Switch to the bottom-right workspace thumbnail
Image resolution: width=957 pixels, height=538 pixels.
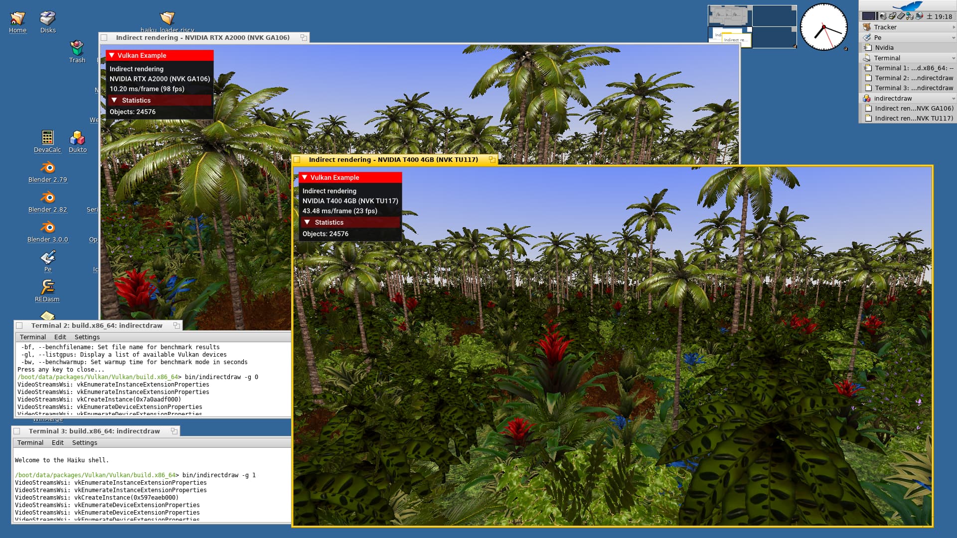click(775, 37)
